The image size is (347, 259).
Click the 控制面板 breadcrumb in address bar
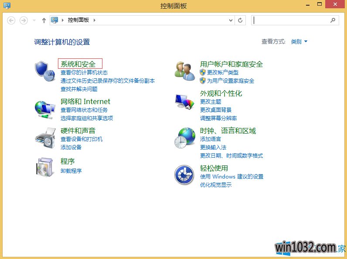78,20
